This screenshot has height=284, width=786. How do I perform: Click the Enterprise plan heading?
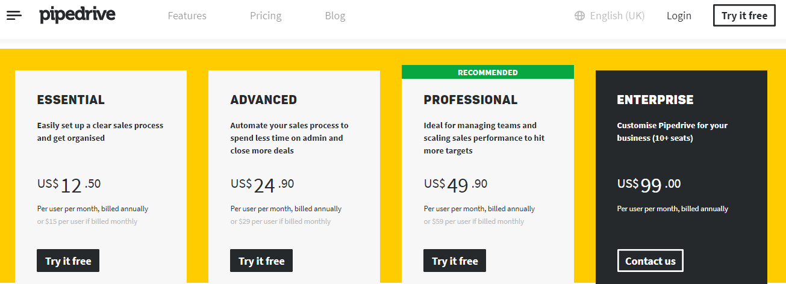[x=655, y=100]
